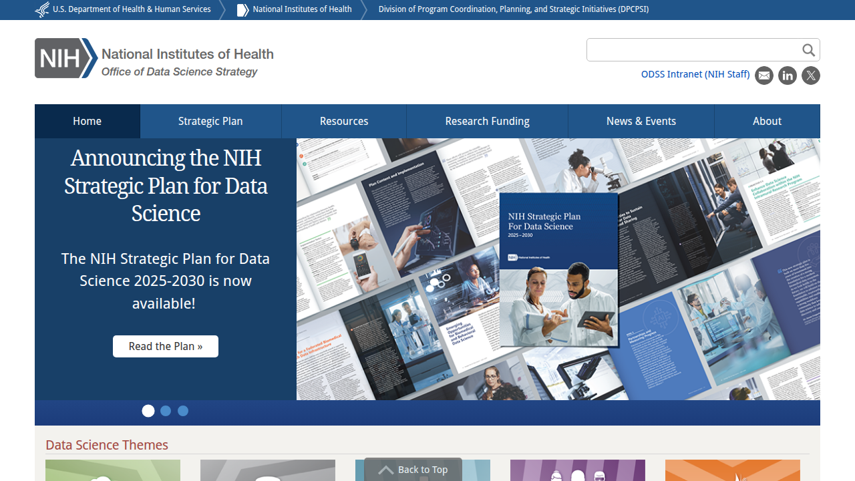Screen dimensions: 855x481
Task: Open the green theme thumbnail
Action: [113, 470]
